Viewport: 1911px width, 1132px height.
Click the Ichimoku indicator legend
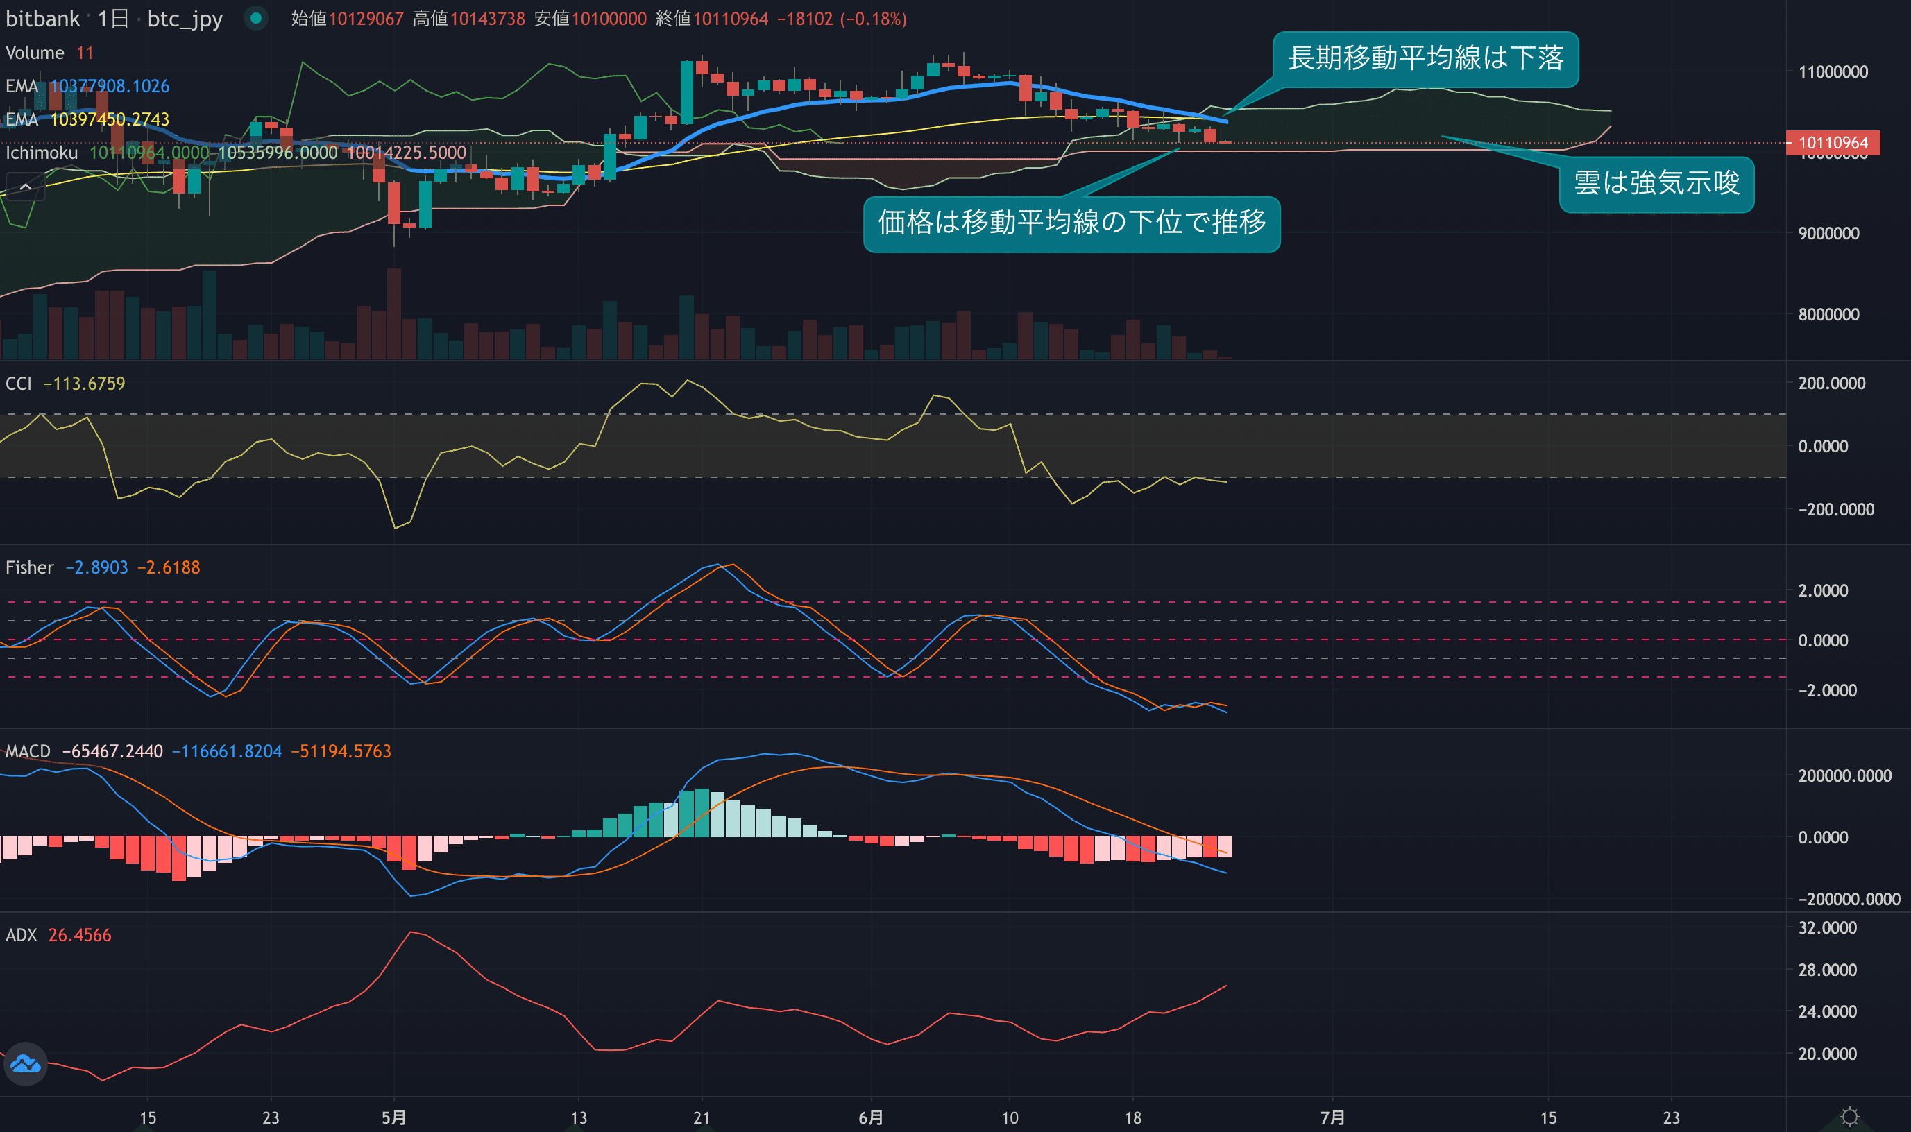[x=41, y=153]
